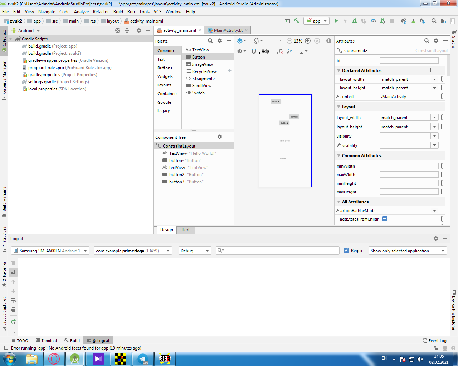The width and height of the screenshot is (458, 366).
Task: Collapse the Common Attributes section
Action: click(338, 156)
